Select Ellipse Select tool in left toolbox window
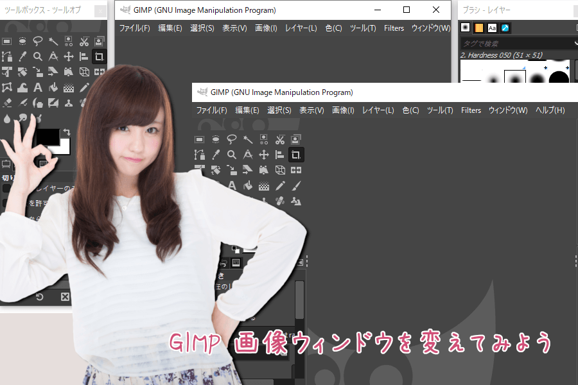The image size is (578, 385). pos(22,41)
